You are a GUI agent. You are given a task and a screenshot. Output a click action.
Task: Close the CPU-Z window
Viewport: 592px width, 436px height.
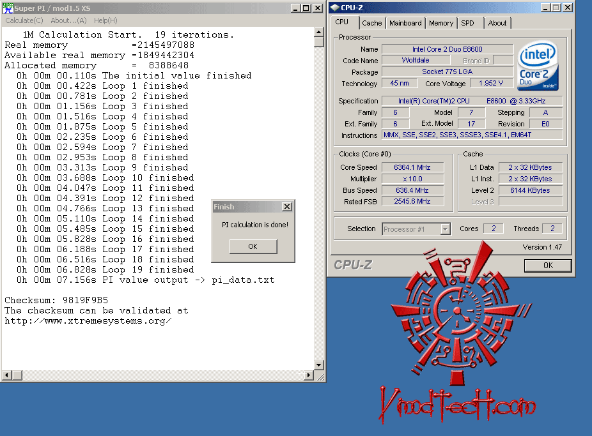[568, 8]
